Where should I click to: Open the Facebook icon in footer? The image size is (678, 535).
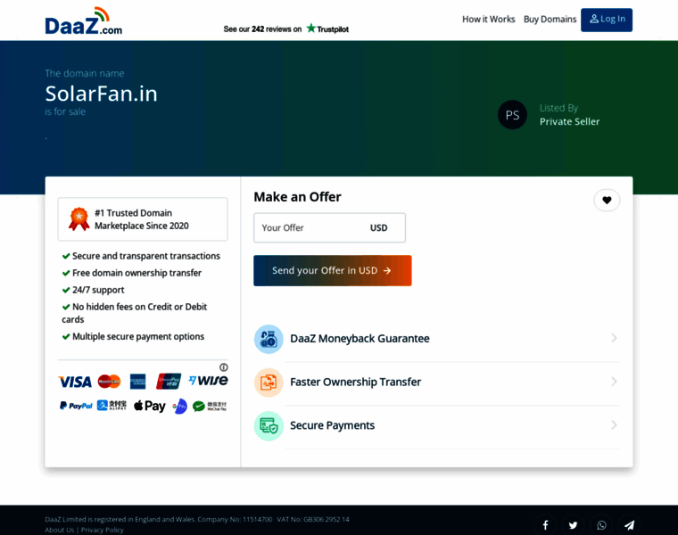tap(545, 525)
